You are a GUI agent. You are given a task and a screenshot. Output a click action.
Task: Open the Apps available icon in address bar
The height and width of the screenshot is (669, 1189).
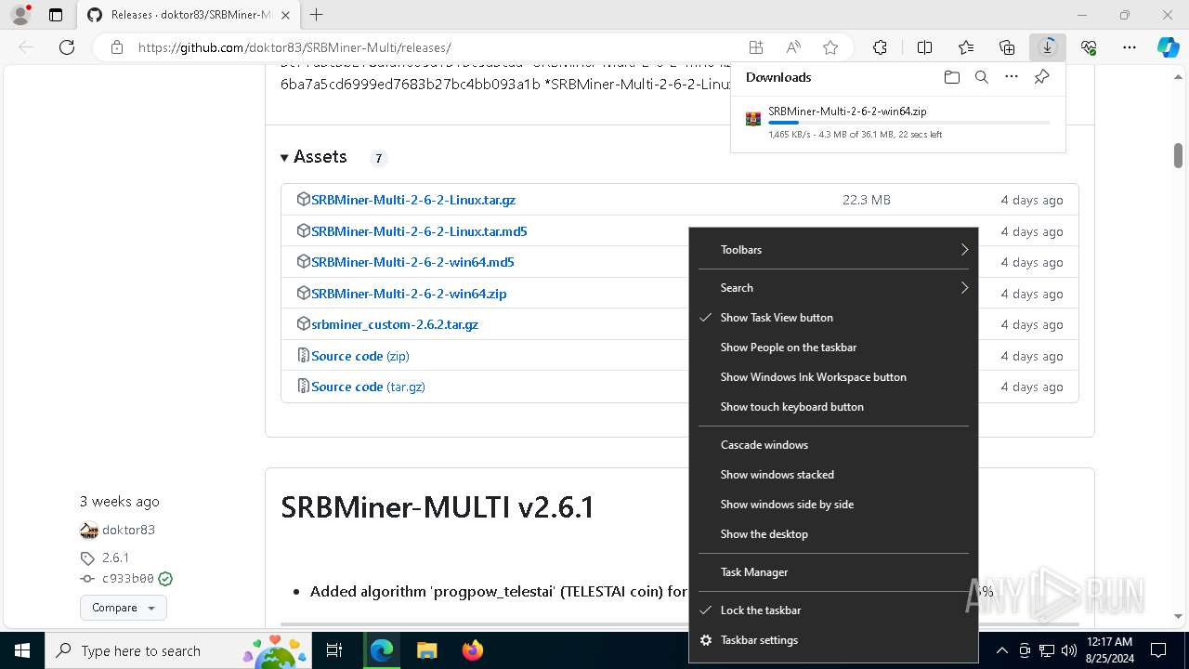[756, 47]
